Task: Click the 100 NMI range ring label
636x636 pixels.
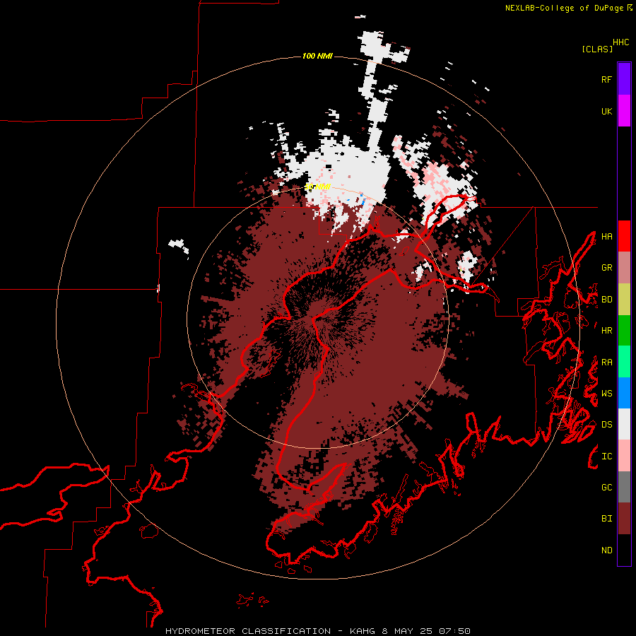Action: coord(317,56)
